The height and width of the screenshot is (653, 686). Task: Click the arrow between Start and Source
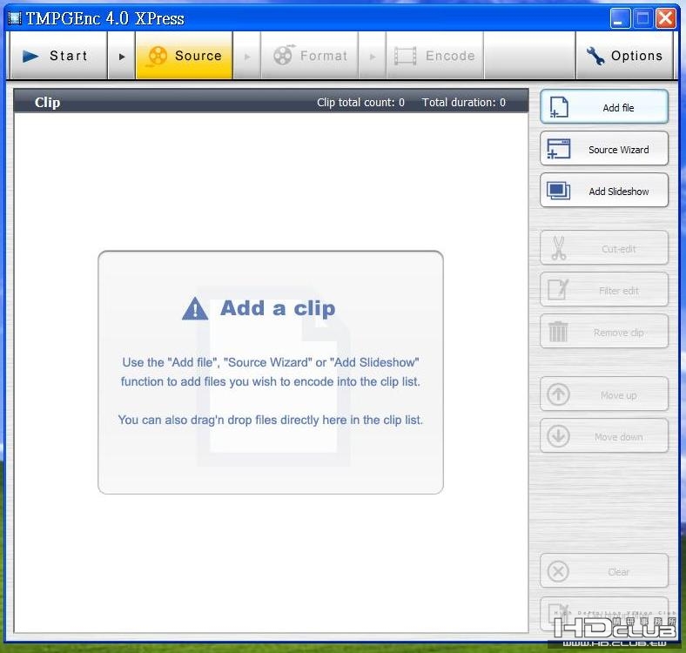[122, 56]
